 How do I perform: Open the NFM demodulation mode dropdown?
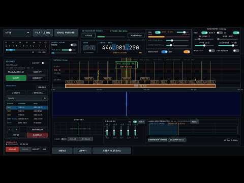(17, 33)
